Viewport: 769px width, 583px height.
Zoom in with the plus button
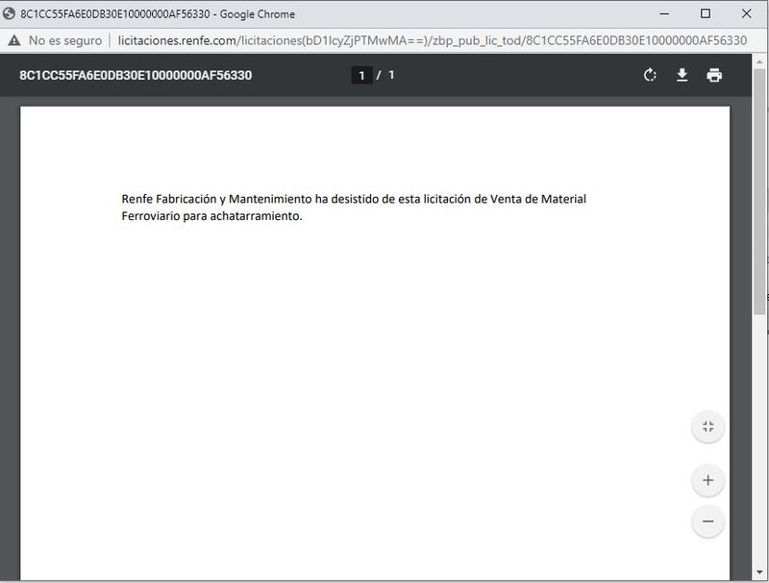(x=707, y=480)
